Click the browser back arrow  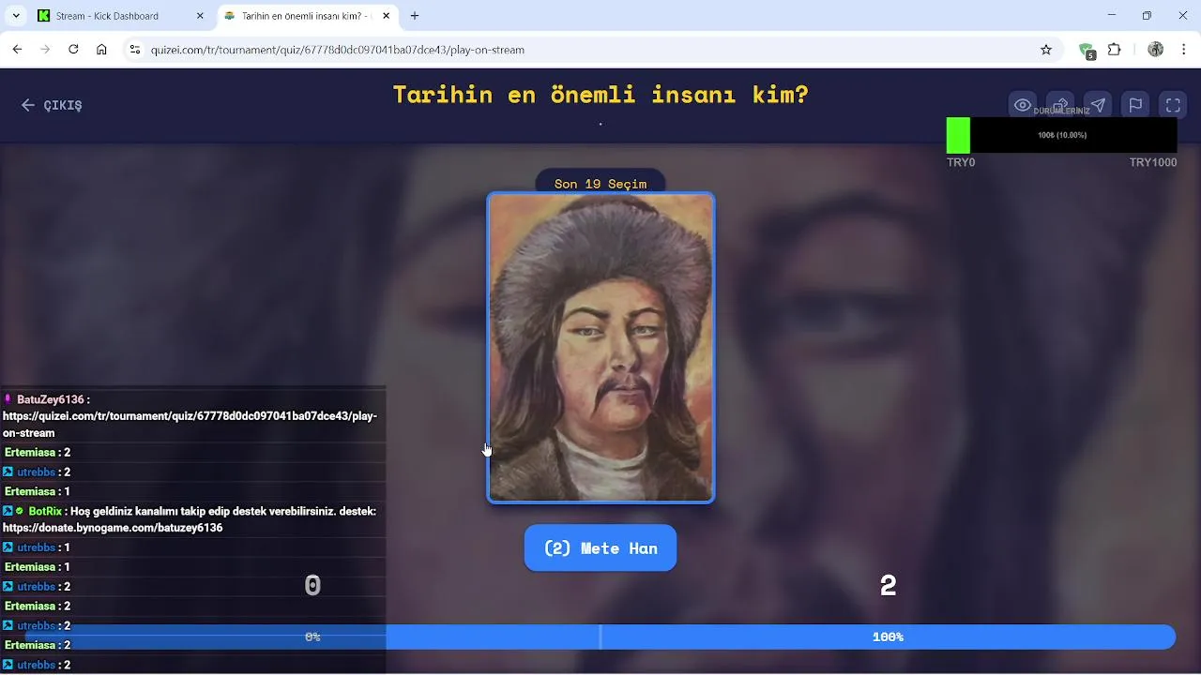coord(17,50)
